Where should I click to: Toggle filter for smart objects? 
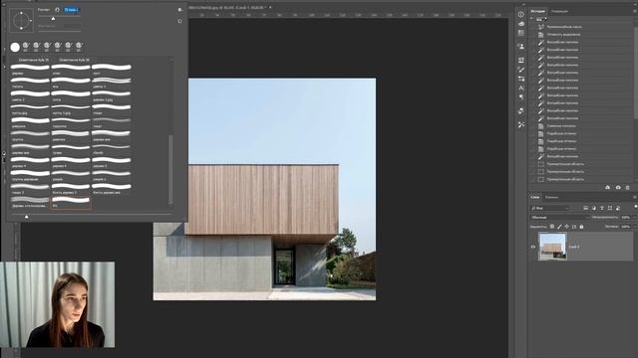(618, 208)
